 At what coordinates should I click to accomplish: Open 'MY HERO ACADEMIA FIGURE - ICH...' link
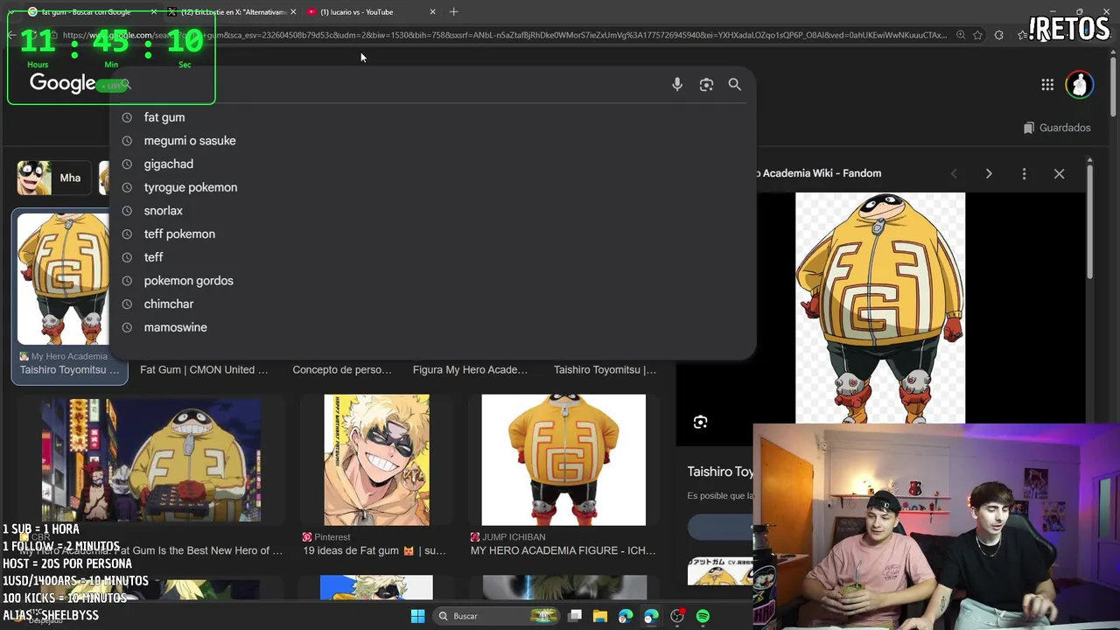[563, 551]
